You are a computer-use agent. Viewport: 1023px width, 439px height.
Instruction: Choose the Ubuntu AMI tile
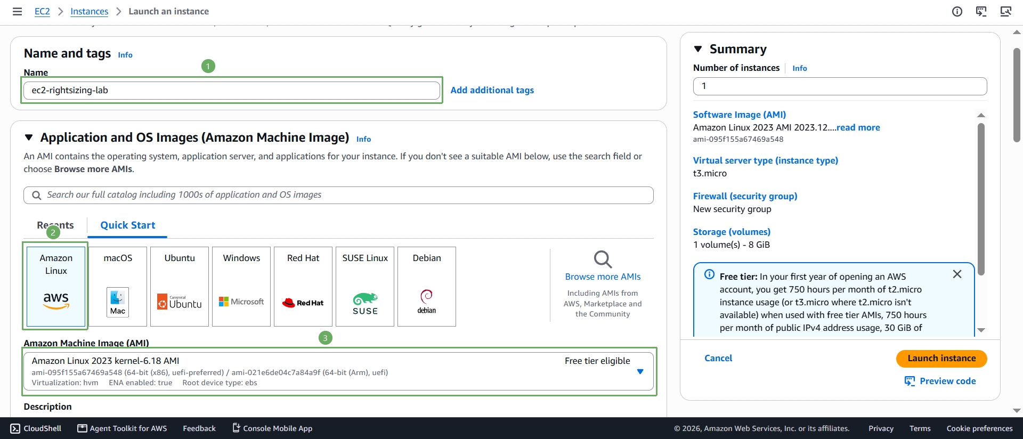point(180,287)
